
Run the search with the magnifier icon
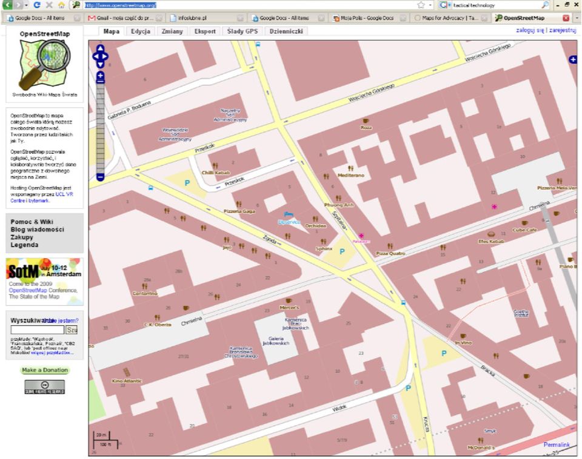tap(545, 5)
